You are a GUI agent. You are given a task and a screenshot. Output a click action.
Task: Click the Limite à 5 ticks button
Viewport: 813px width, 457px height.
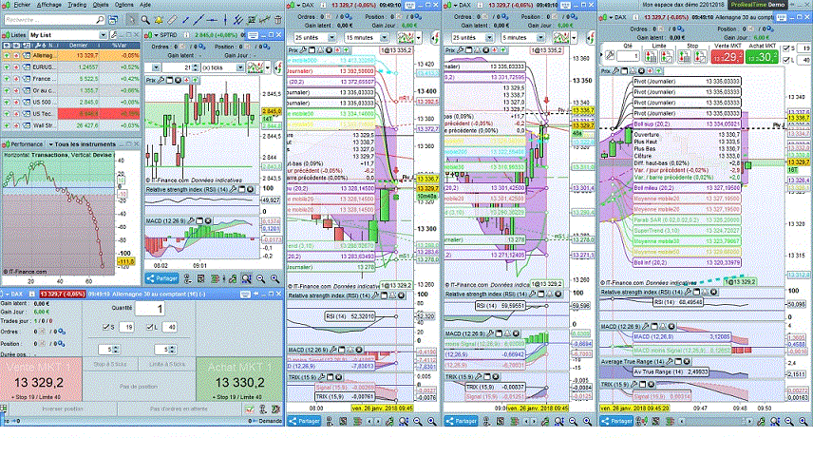(167, 364)
